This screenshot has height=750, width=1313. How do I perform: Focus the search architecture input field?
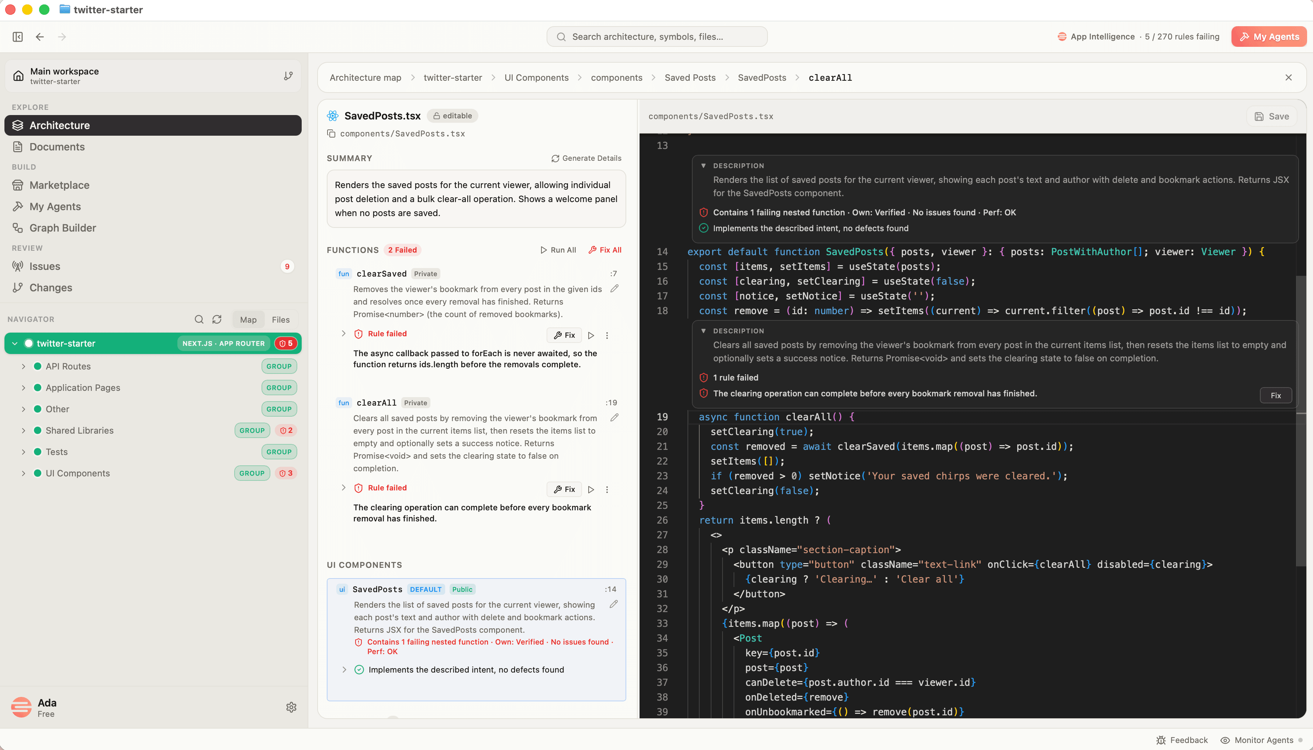657,37
